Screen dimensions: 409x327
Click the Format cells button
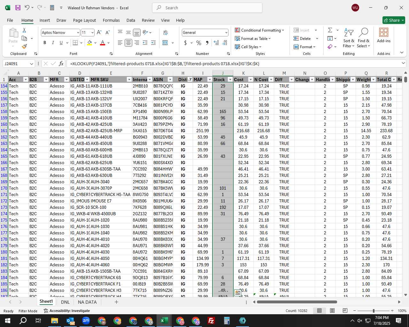click(304, 47)
